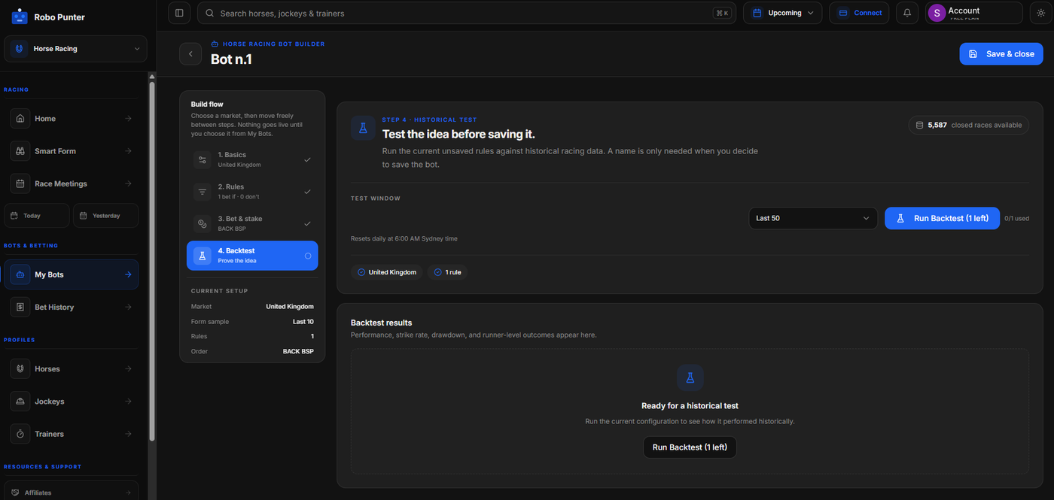
Task: Open the Last 50 test window dropdown
Action: click(813, 218)
